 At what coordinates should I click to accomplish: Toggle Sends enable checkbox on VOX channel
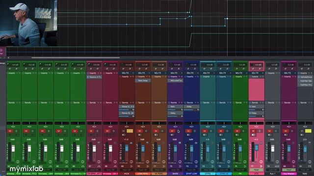coord(250,103)
